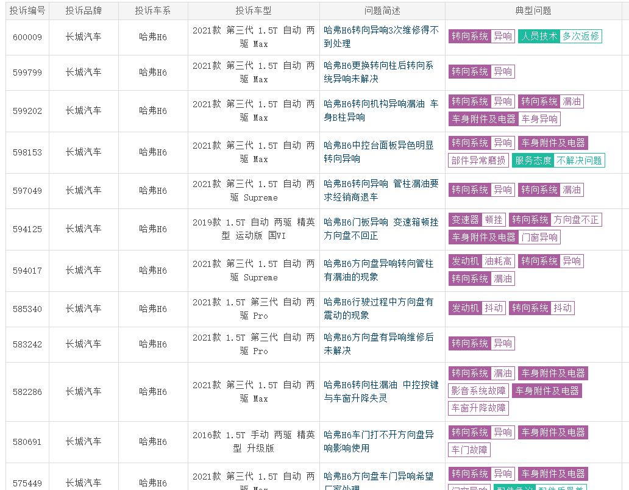Select complaint number 583242
The height and width of the screenshot is (490, 629).
[27, 344]
